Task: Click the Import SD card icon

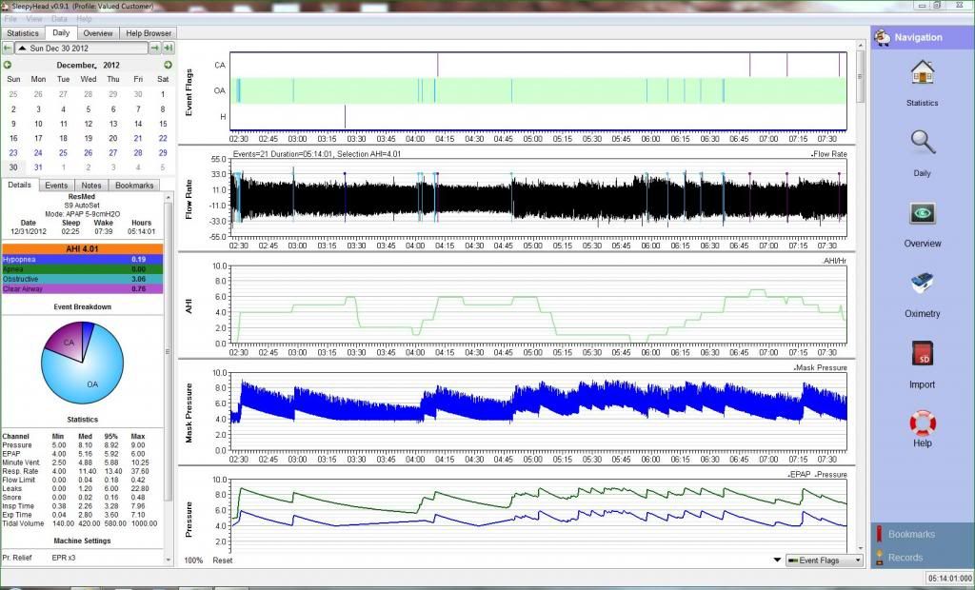Action: (x=922, y=355)
